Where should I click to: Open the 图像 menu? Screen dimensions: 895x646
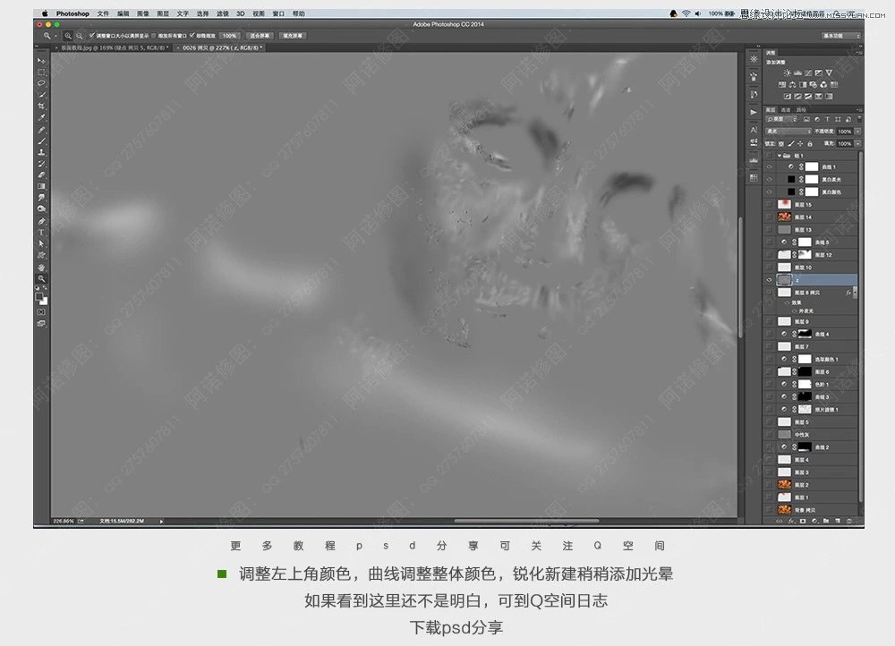coord(142,13)
